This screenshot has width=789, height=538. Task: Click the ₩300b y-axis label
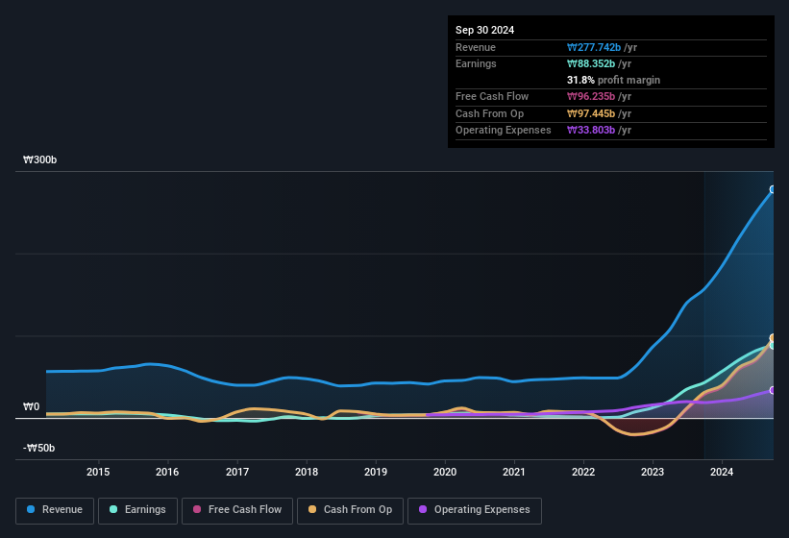(39, 159)
